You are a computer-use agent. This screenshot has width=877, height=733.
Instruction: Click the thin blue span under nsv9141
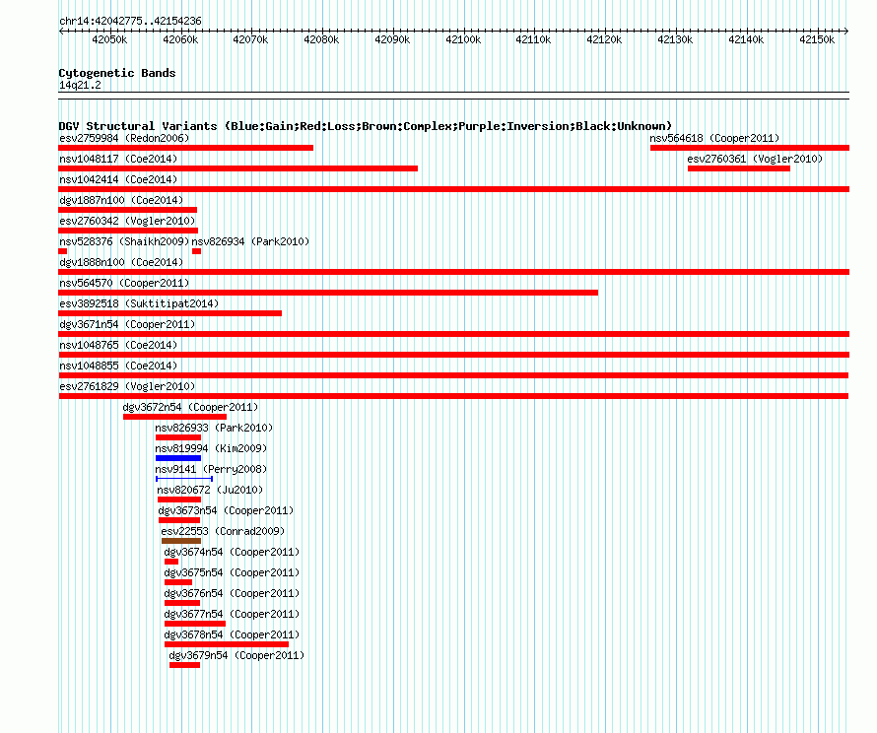(x=184, y=479)
